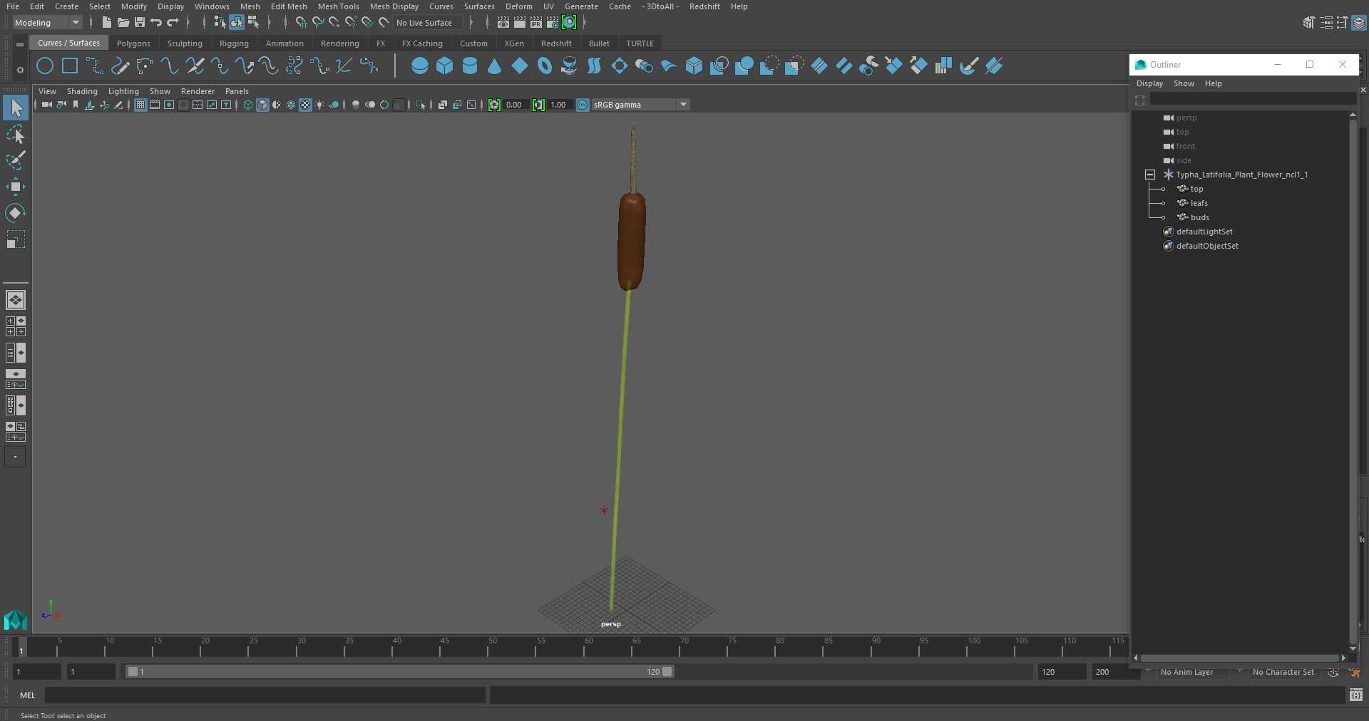The width and height of the screenshot is (1369, 721).
Task: Open the Modeling menu set dropdown
Action: coord(47,23)
